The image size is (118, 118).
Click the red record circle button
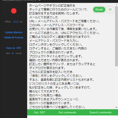pyautogui.click(x=14, y=11)
